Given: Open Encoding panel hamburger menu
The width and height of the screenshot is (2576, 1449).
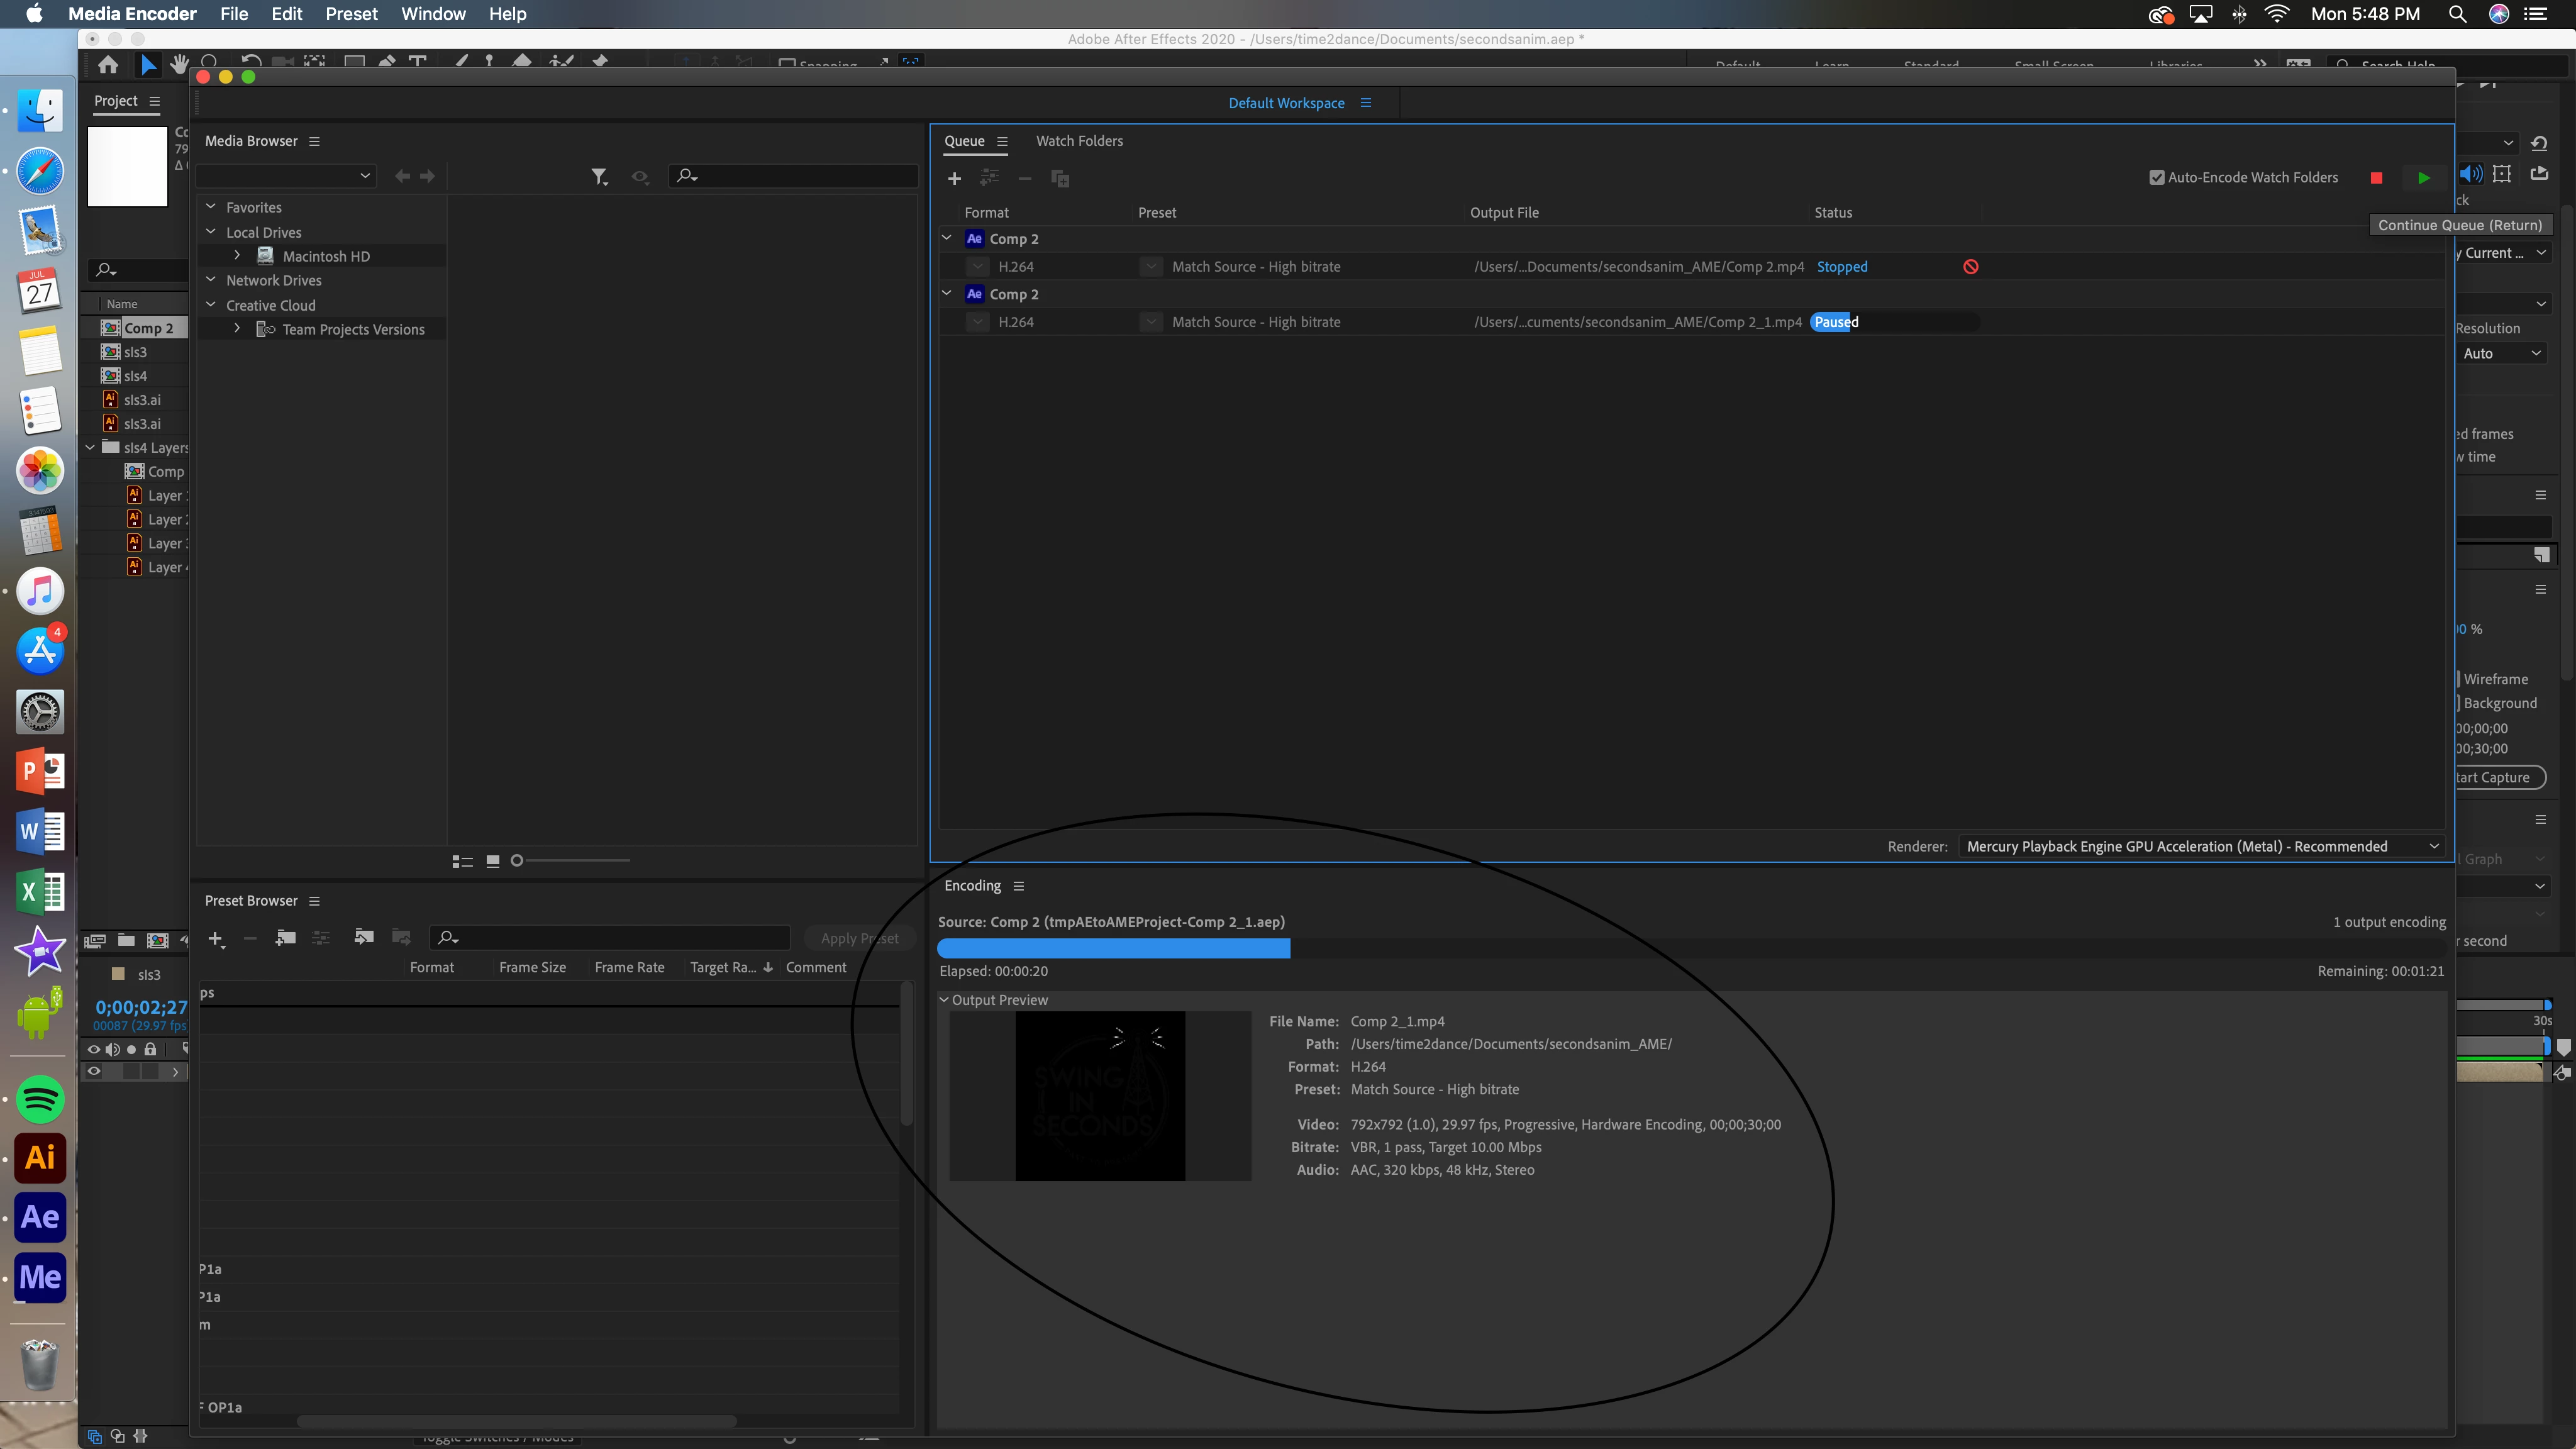Looking at the screenshot, I should coord(1018,886).
